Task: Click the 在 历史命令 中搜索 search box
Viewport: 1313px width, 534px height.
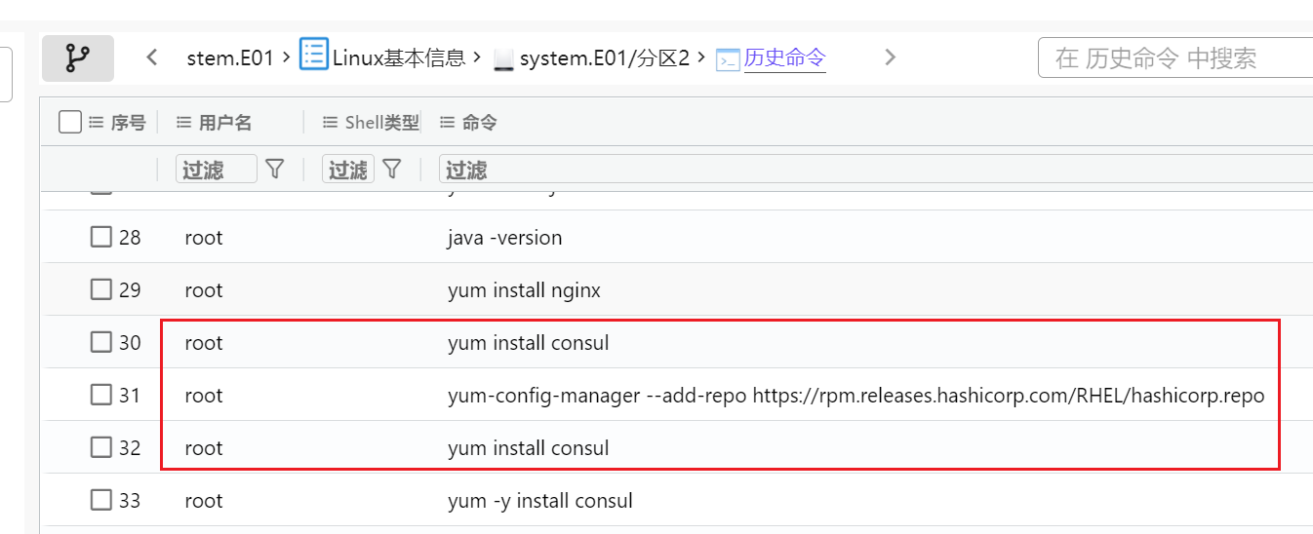Action: 1175,58
